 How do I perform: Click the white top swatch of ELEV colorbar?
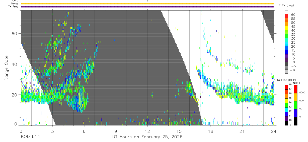pos(286,12)
